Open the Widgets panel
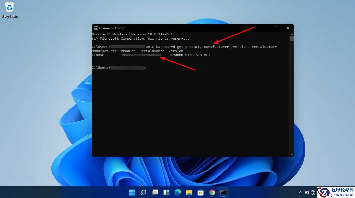The width and height of the screenshot is (355, 198). click(166, 192)
